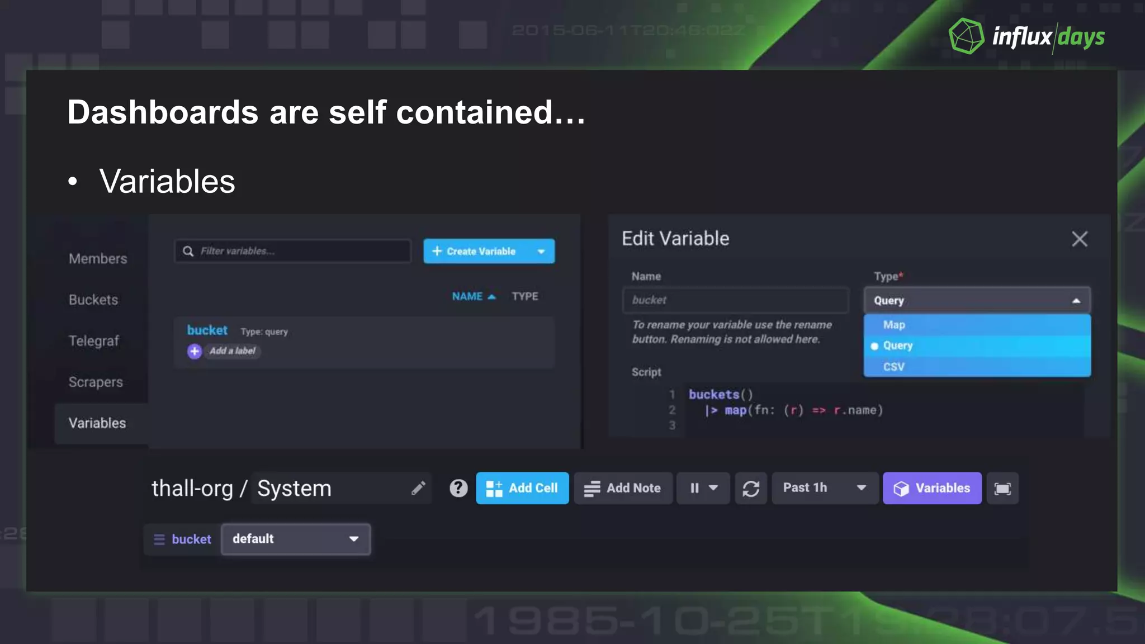Open the Members tab
This screenshot has height=644, width=1145.
click(98, 259)
